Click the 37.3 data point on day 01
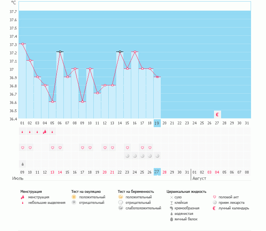The image size is (266, 231). (22, 44)
